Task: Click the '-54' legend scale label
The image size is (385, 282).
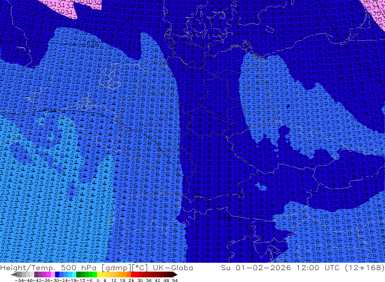Action: (19, 280)
